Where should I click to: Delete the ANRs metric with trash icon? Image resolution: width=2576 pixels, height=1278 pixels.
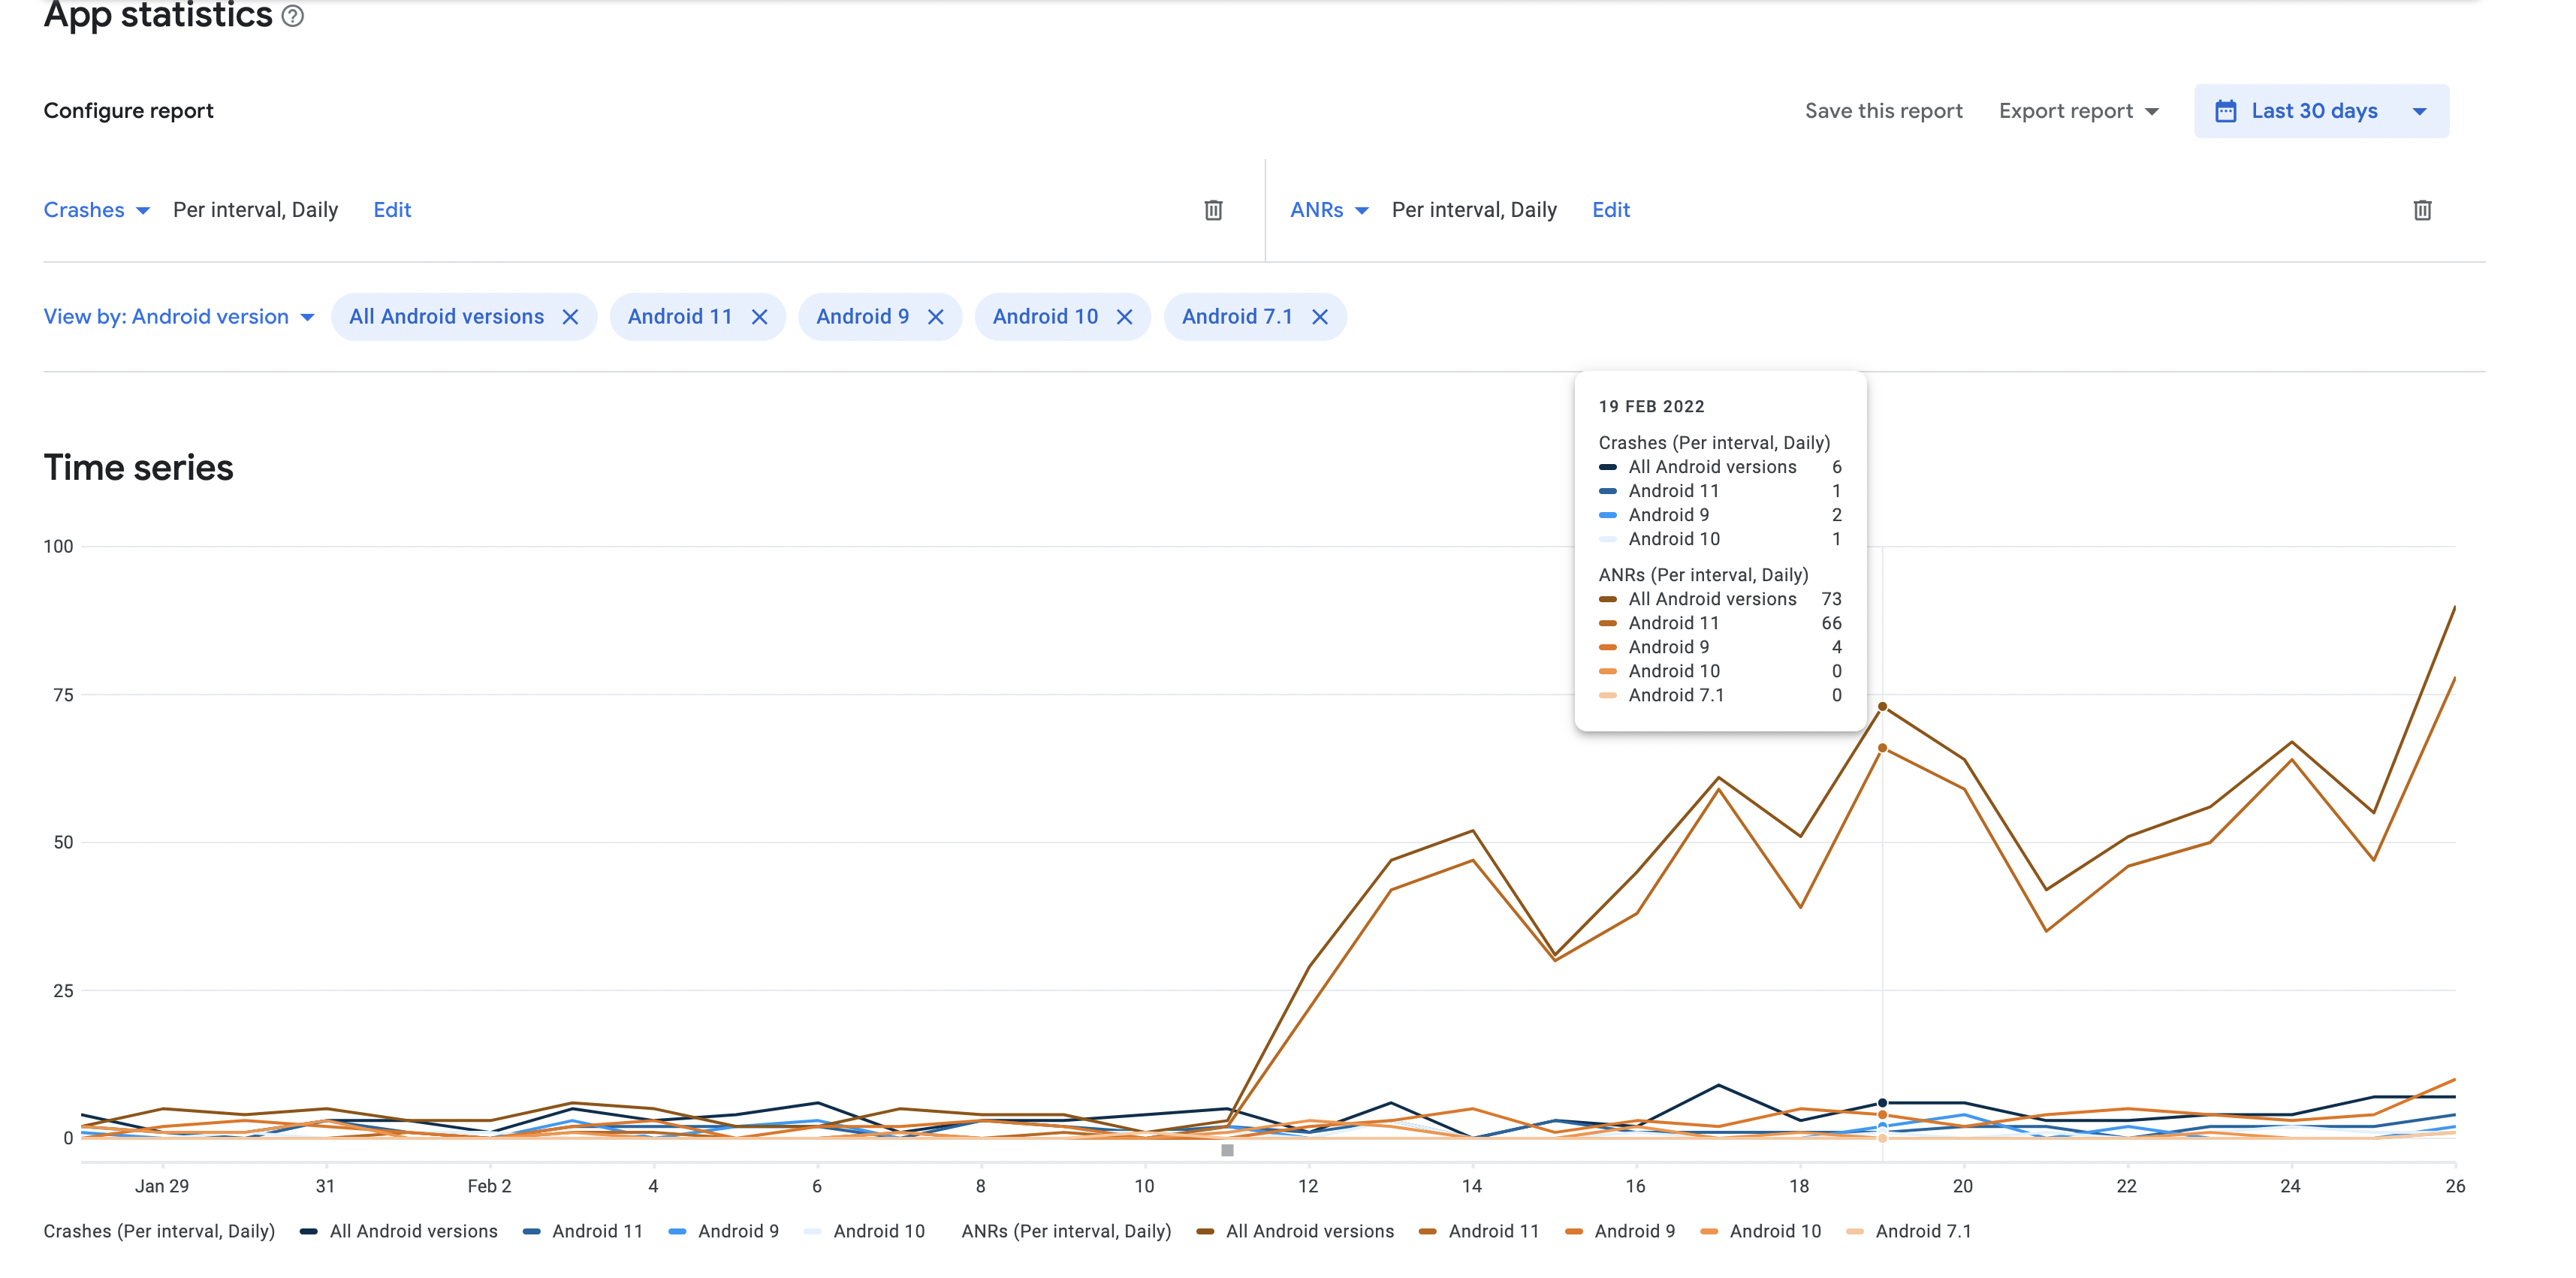tap(2421, 210)
